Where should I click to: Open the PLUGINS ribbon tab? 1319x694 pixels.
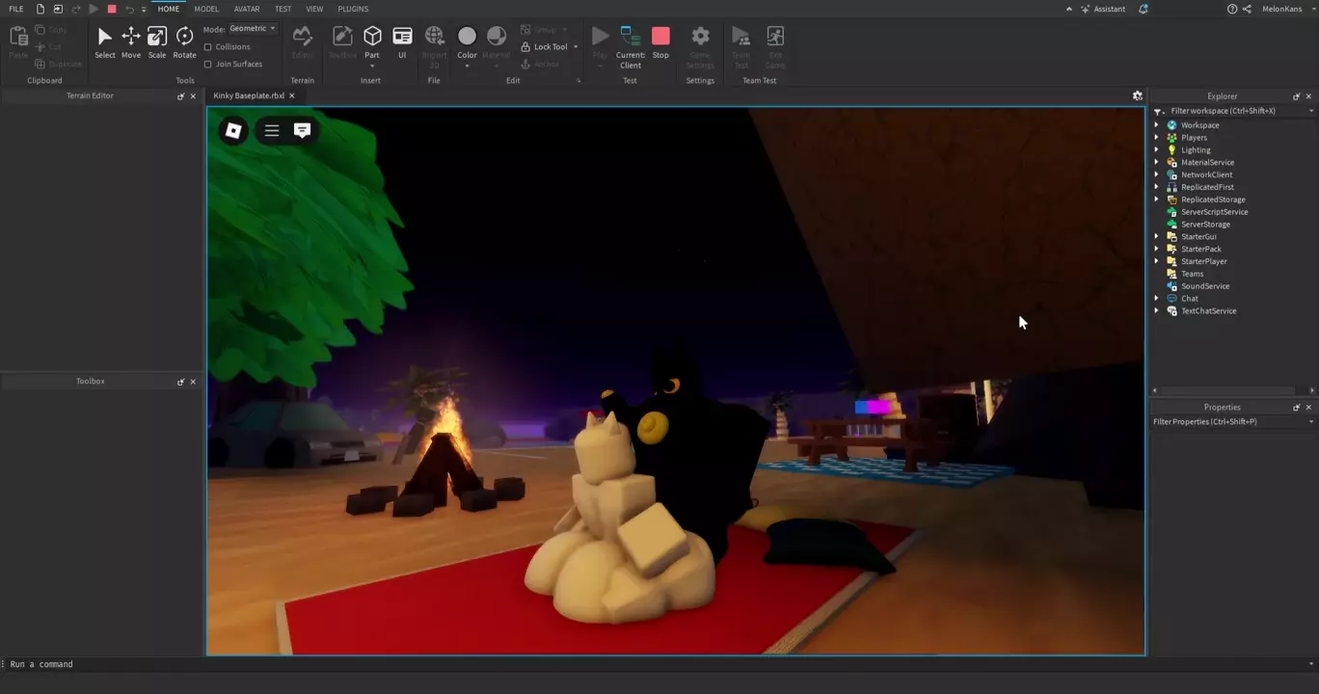coord(353,9)
